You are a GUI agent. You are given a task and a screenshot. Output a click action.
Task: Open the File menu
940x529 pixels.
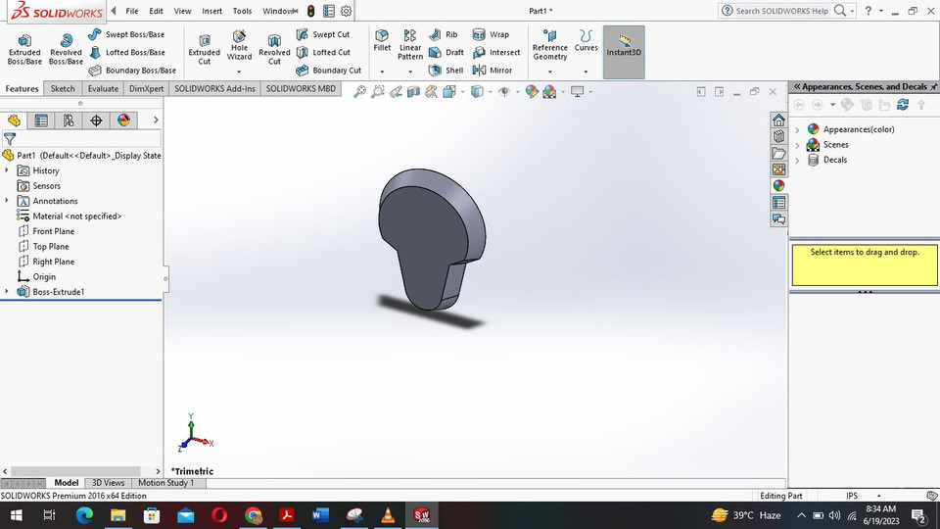click(132, 11)
